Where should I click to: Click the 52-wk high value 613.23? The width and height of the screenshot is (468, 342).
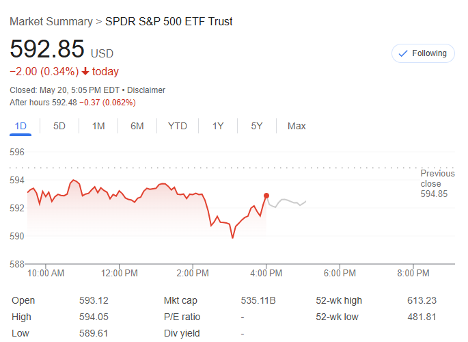(x=422, y=300)
